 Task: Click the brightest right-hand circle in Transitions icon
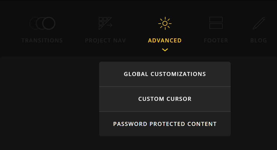click(x=49, y=23)
